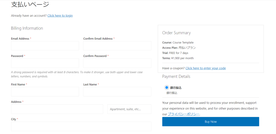Open the coupon code entry link
Image resolution: width=276 pixels, height=134 pixels.
tap(206, 68)
